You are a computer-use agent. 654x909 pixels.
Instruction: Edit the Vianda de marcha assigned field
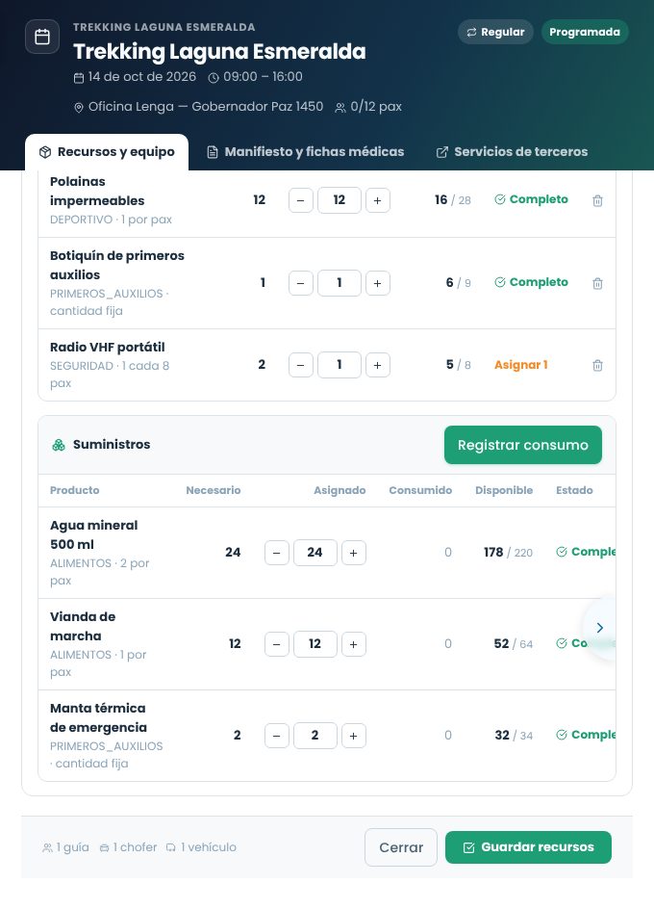[x=315, y=644]
